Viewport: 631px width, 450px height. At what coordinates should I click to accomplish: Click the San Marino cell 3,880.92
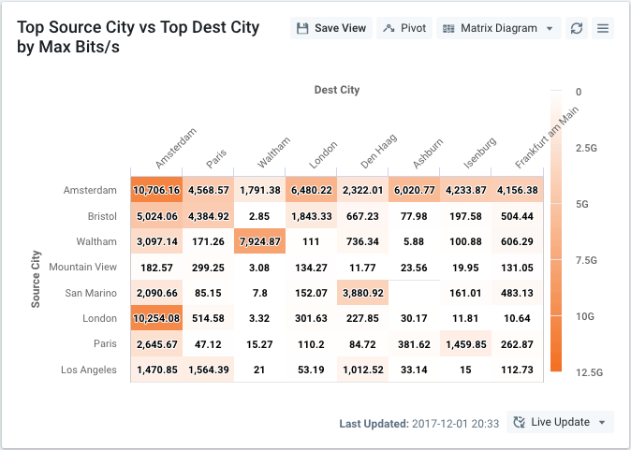362,292
